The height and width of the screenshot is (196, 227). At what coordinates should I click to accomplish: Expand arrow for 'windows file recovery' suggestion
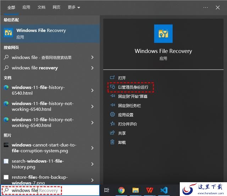tap(92, 68)
